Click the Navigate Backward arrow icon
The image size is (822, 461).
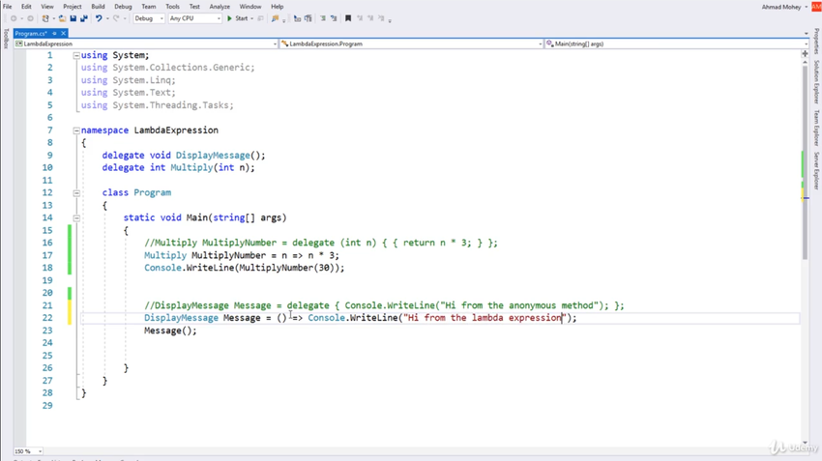pos(15,18)
